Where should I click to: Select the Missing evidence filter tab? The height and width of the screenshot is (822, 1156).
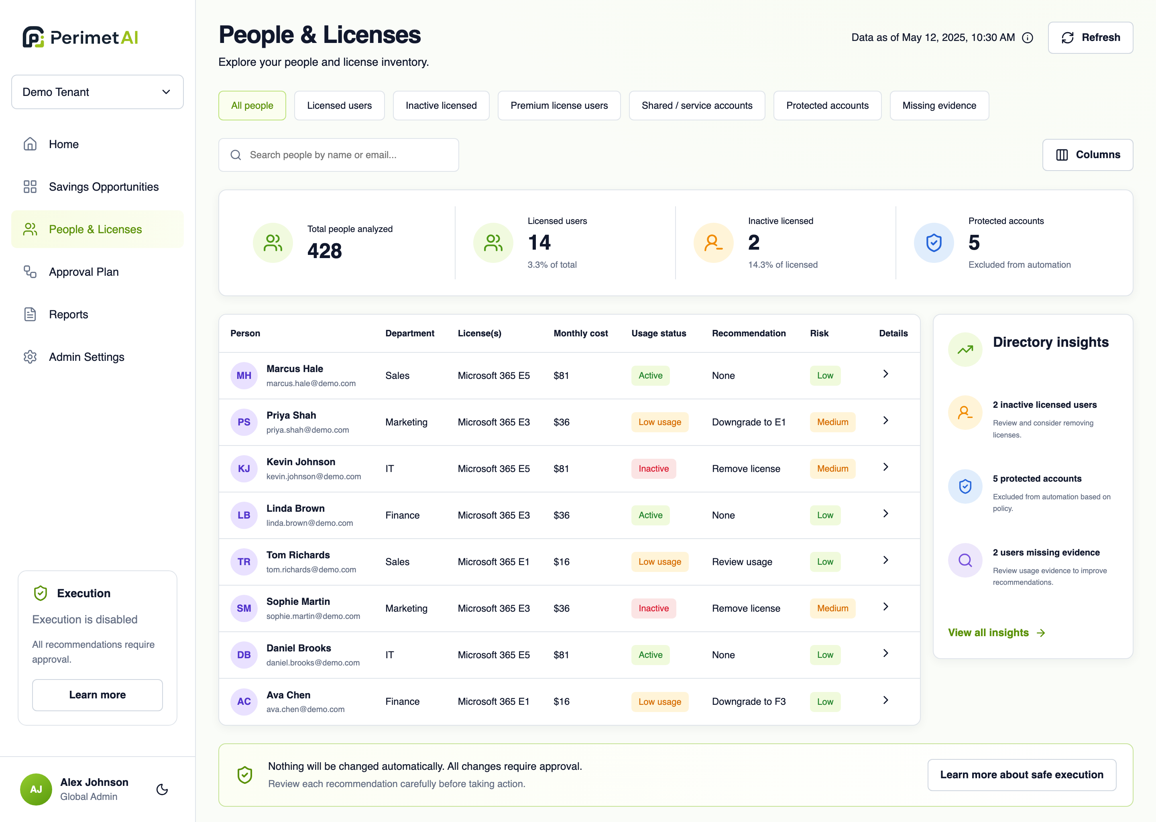[939, 105]
